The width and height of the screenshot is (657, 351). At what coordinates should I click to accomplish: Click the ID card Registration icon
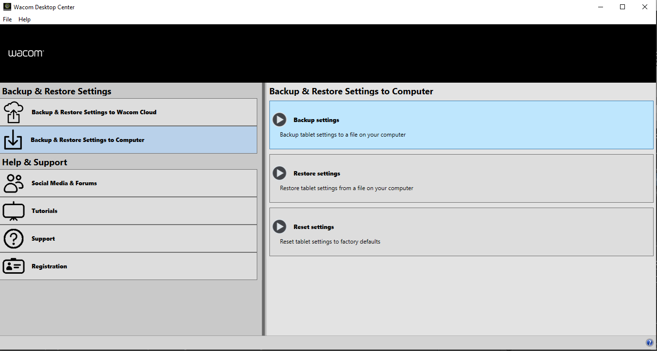click(14, 266)
